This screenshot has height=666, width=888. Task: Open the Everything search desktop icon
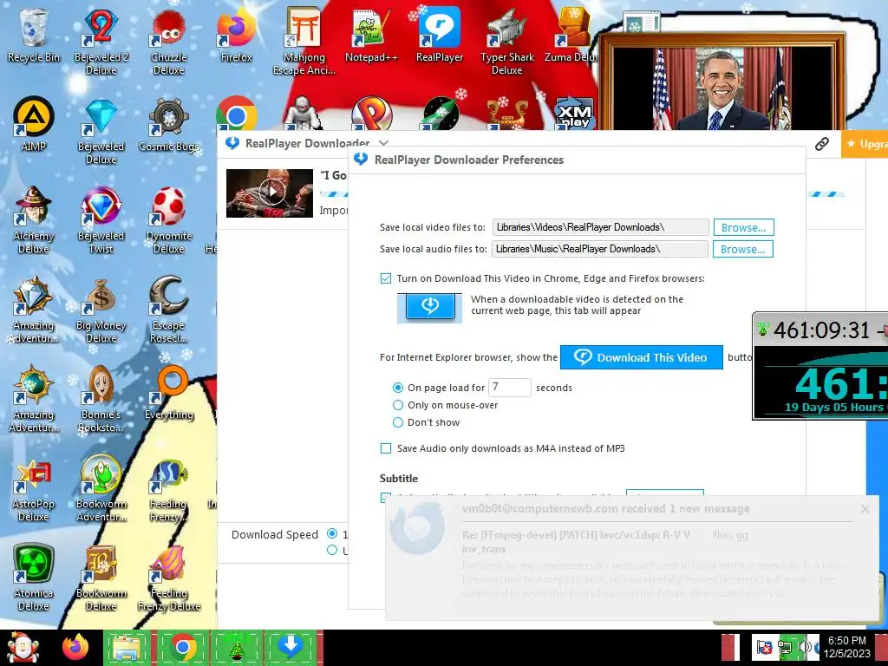tap(169, 392)
